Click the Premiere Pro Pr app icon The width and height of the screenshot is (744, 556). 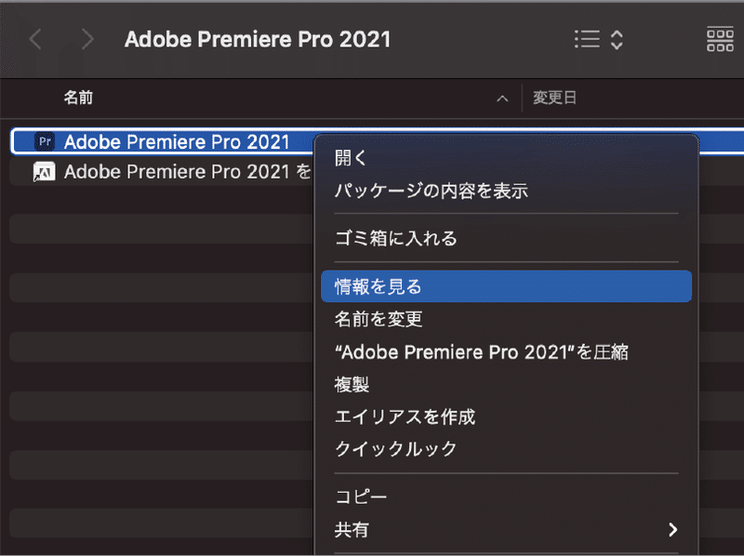tap(45, 141)
